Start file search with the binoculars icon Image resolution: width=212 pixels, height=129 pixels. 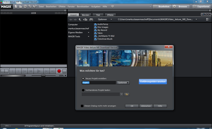pyautogui.click(x=91, y=20)
